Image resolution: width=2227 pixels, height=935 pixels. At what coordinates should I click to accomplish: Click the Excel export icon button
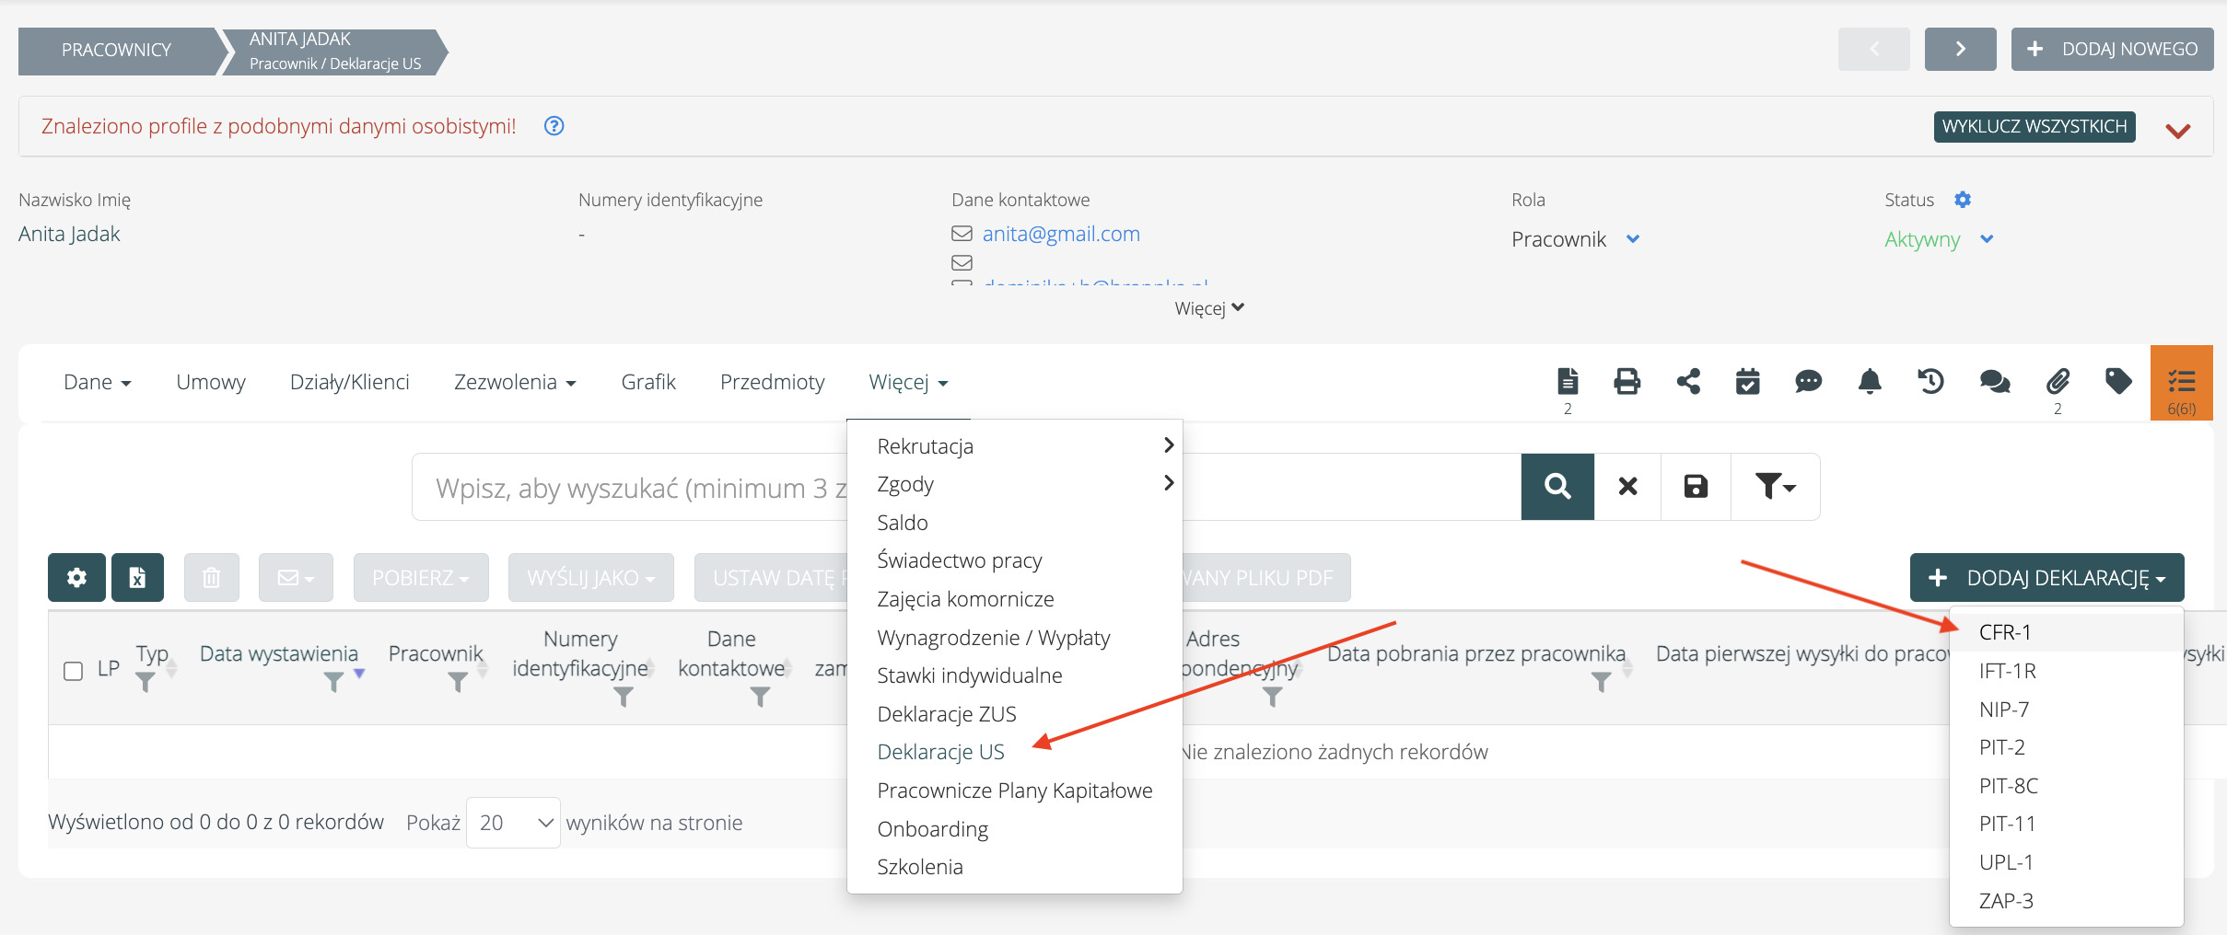coord(137,578)
